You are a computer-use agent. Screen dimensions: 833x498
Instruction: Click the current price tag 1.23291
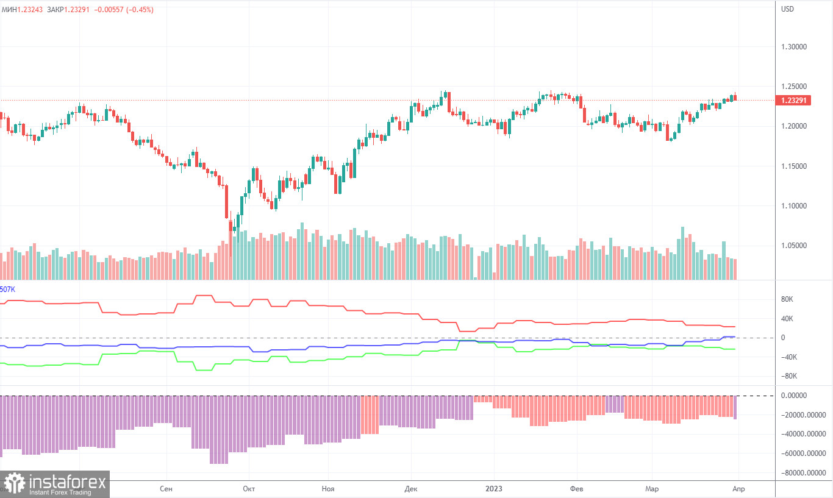click(x=793, y=101)
